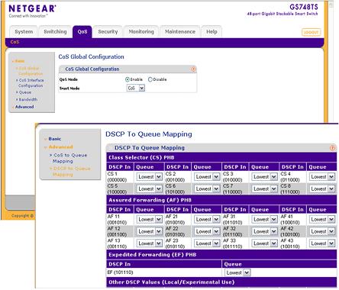Select Disable for QoS Mode
Viewport: 339px width, 290px height.
click(150, 79)
